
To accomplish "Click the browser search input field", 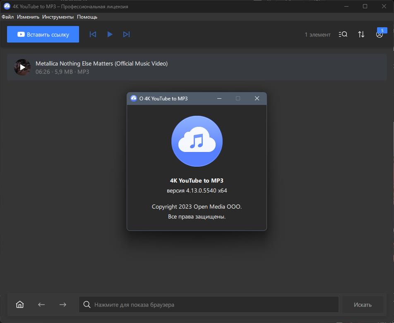I will 209,304.
